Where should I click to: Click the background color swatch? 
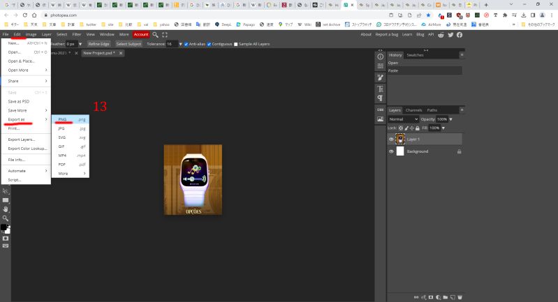(x=8, y=232)
